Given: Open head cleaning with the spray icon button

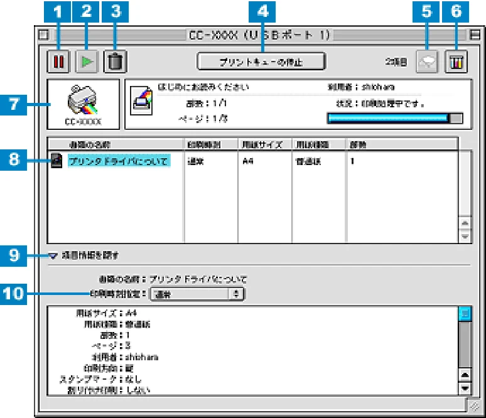Looking at the screenshot, I should click(427, 62).
